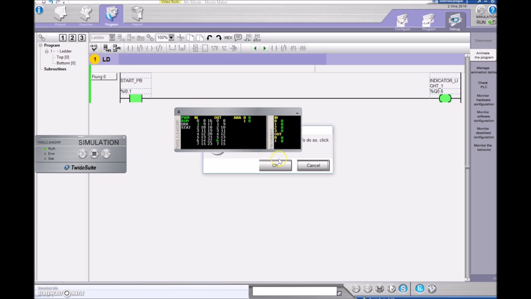Stop the simulation with the stop button

[94, 154]
